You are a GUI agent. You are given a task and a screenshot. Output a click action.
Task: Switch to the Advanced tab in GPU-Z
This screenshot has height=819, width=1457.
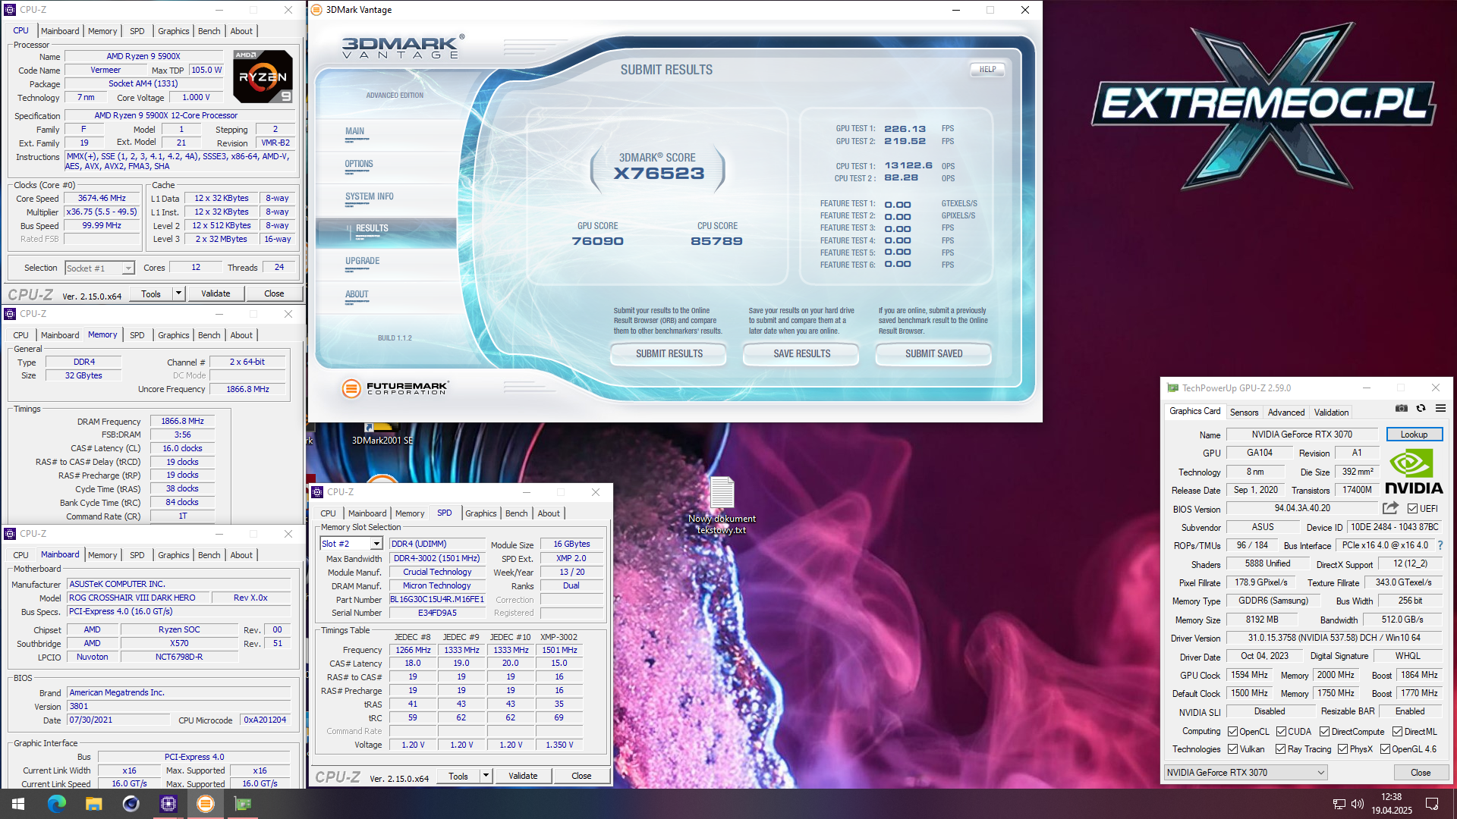point(1286,413)
